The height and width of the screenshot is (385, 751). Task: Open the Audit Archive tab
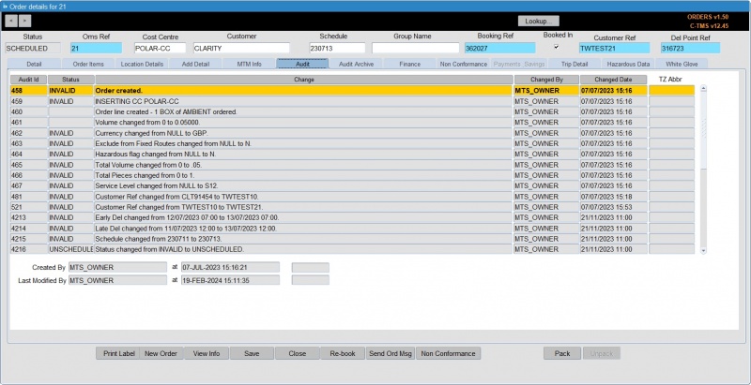coord(356,64)
